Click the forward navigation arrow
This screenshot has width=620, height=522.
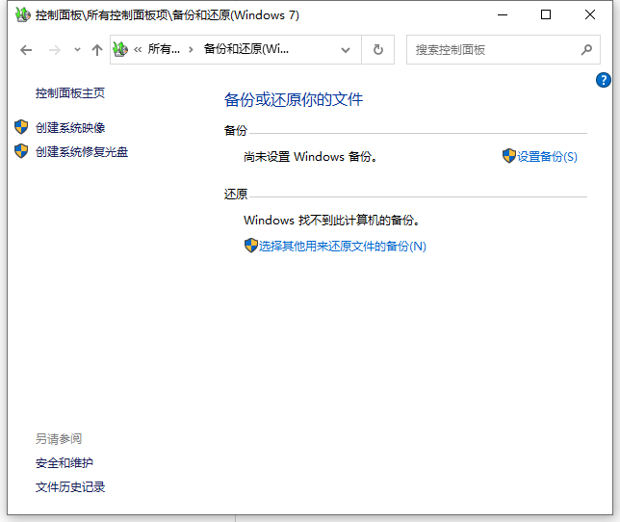(x=55, y=50)
